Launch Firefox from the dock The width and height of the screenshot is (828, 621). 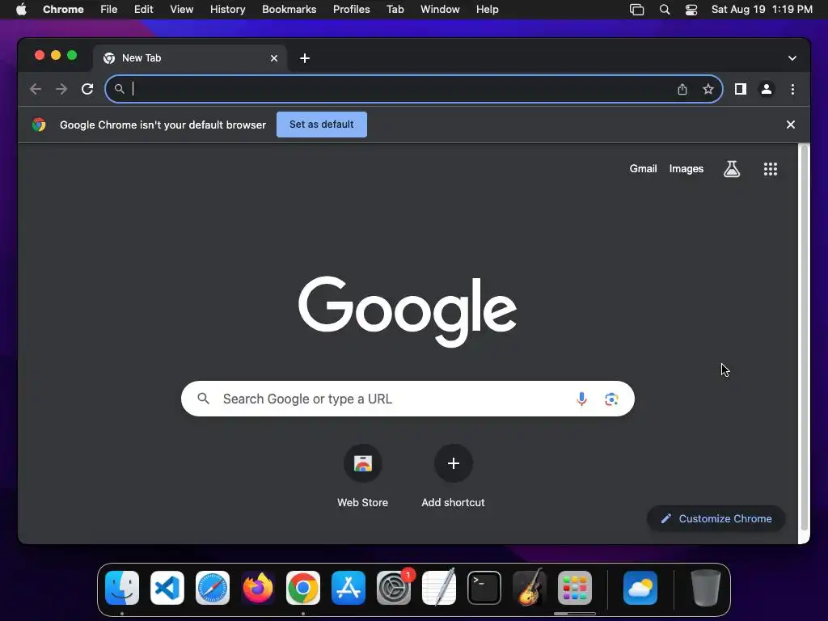click(258, 588)
